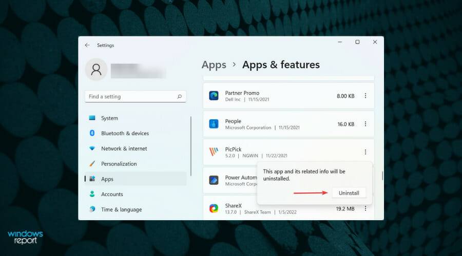Open Personalization settings
462x256 pixels.
[x=119, y=164]
